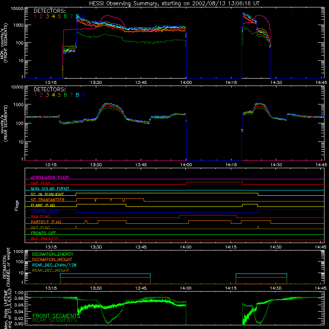
Task: Click the NON_SOLAR_EVENT flag label
Action: tap(50, 189)
